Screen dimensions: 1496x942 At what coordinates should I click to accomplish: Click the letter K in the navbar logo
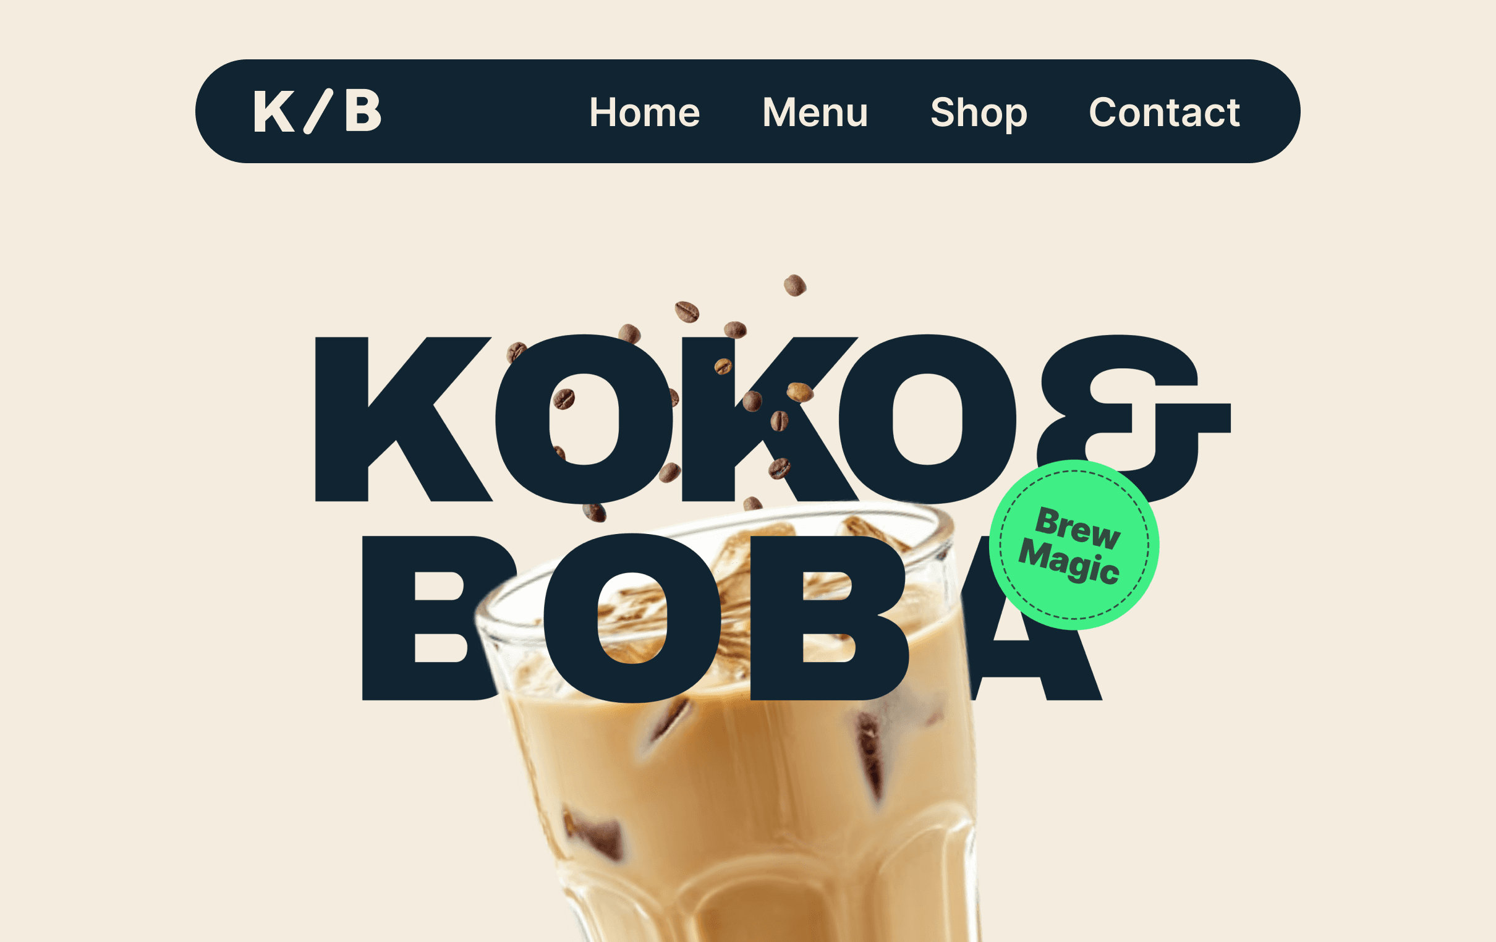click(273, 111)
